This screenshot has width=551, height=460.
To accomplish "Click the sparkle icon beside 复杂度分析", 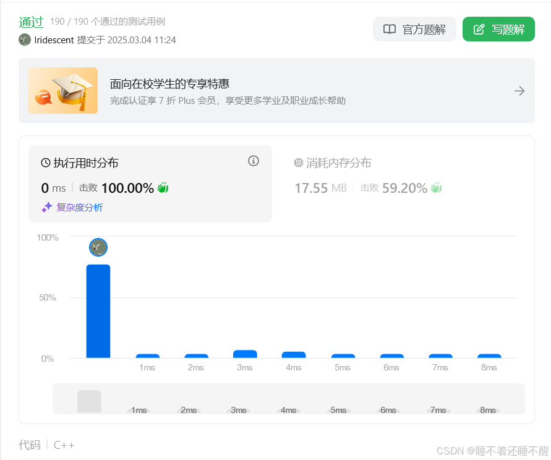I will (x=47, y=207).
